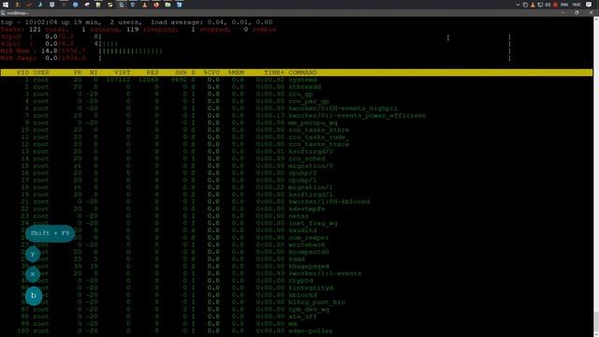Select the cpuhp/0 process row
Image resolution: width=599 pixels, height=337 pixels.
(297, 173)
